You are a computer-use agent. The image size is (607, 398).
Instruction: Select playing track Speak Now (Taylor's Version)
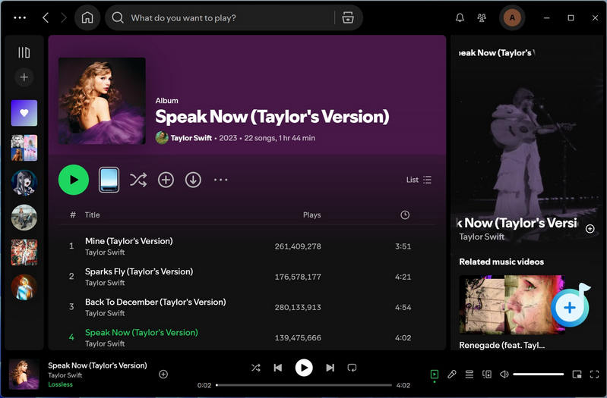click(248, 337)
